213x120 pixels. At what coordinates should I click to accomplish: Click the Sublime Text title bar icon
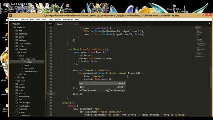11,15
